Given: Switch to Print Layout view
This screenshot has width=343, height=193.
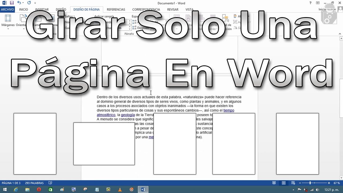Looking at the screenshot, I should pos(284,183).
